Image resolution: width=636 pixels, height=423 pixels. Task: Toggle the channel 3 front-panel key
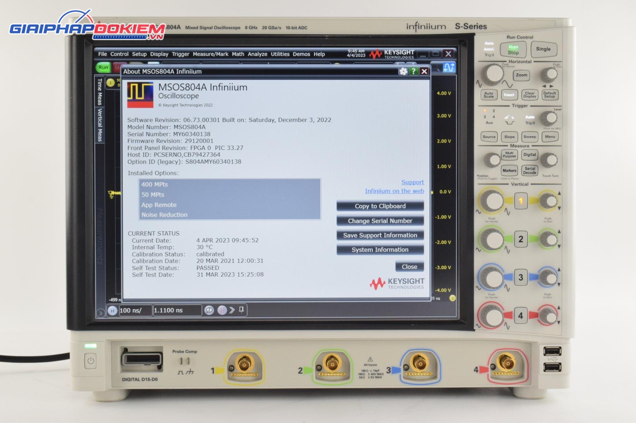521,277
